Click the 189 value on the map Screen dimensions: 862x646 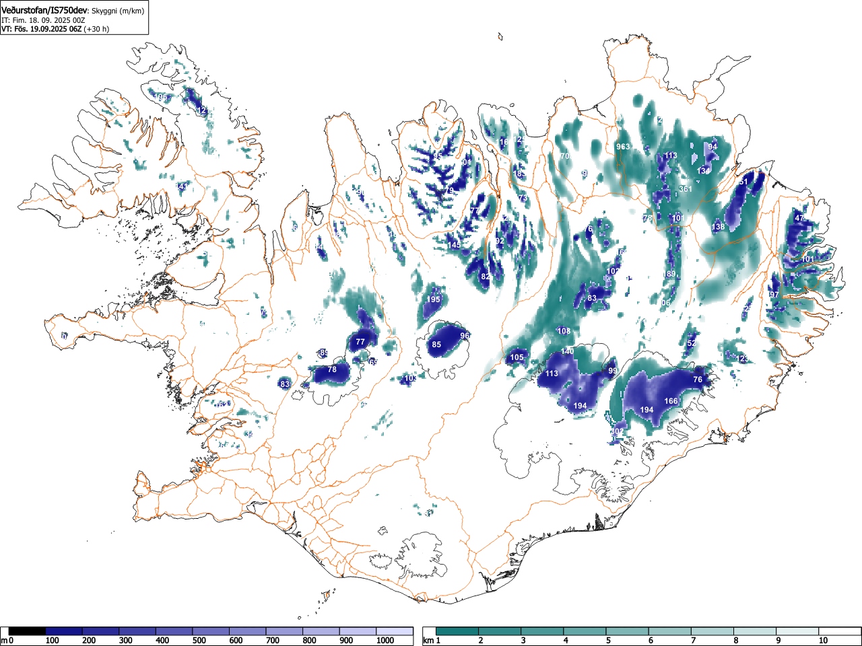point(669,274)
